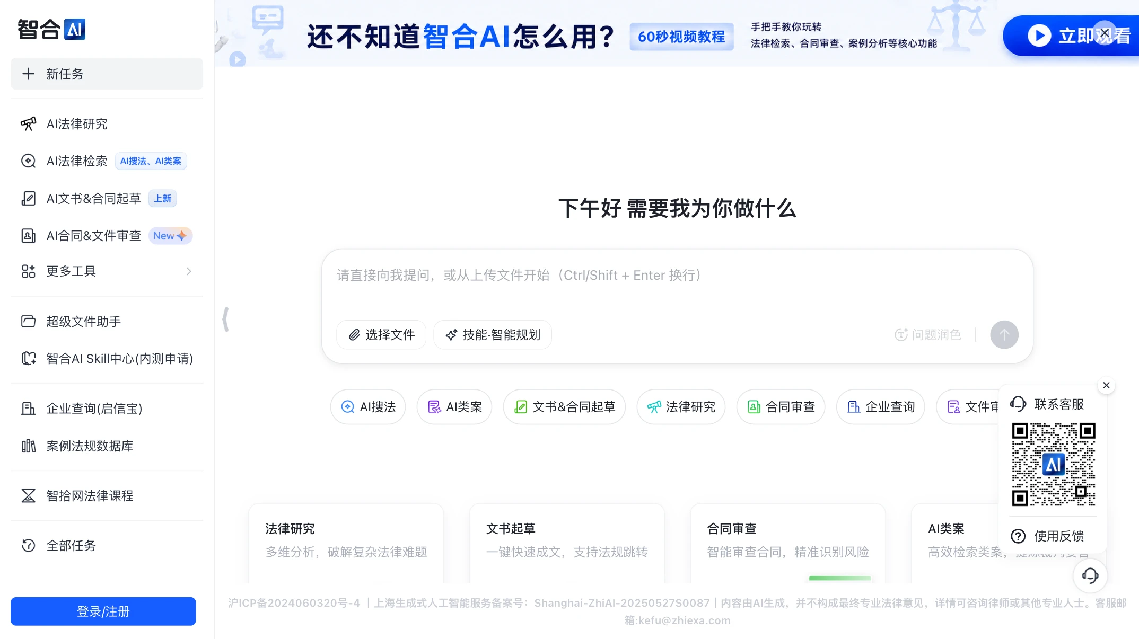The width and height of the screenshot is (1139, 639).
Task: Select the 文书&合同起草 chip
Action: tap(564, 407)
